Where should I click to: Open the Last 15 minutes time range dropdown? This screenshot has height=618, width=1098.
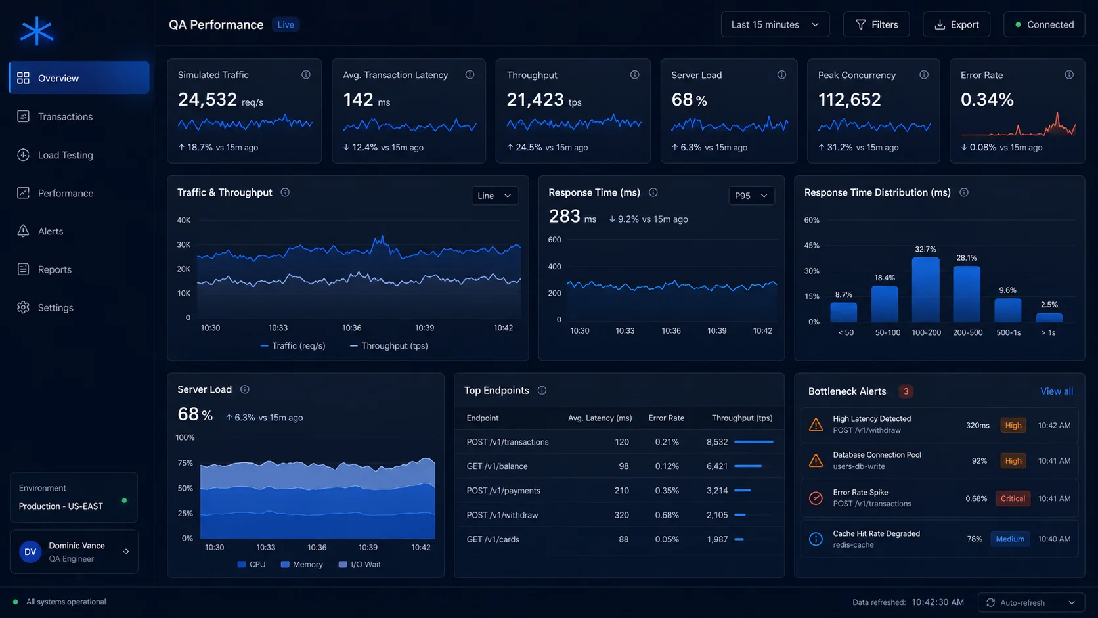click(775, 24)
